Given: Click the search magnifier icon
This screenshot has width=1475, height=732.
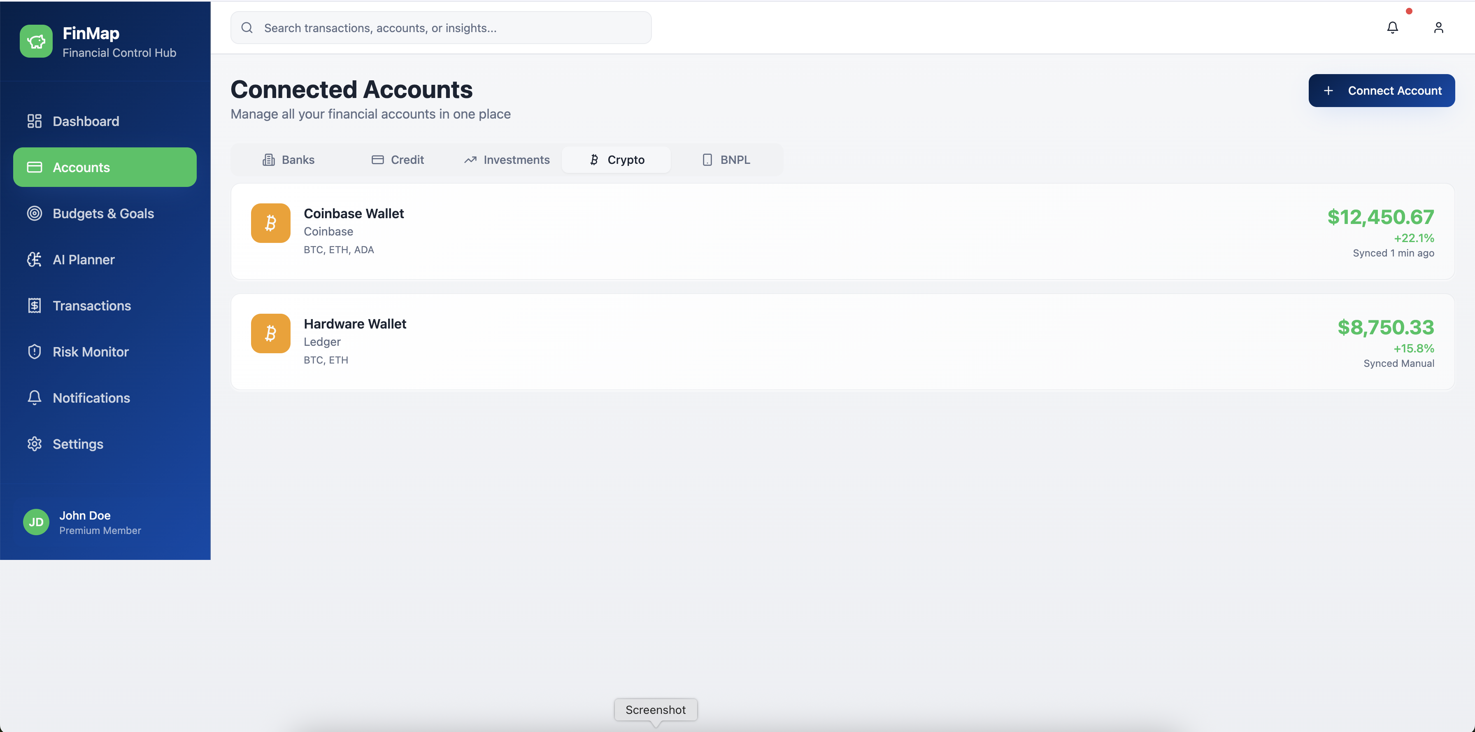Looking at the screenshot, I should point(247,28).
